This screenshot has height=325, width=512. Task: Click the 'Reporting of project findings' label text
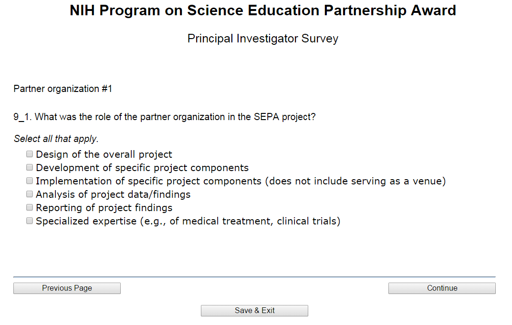[104, 208]
